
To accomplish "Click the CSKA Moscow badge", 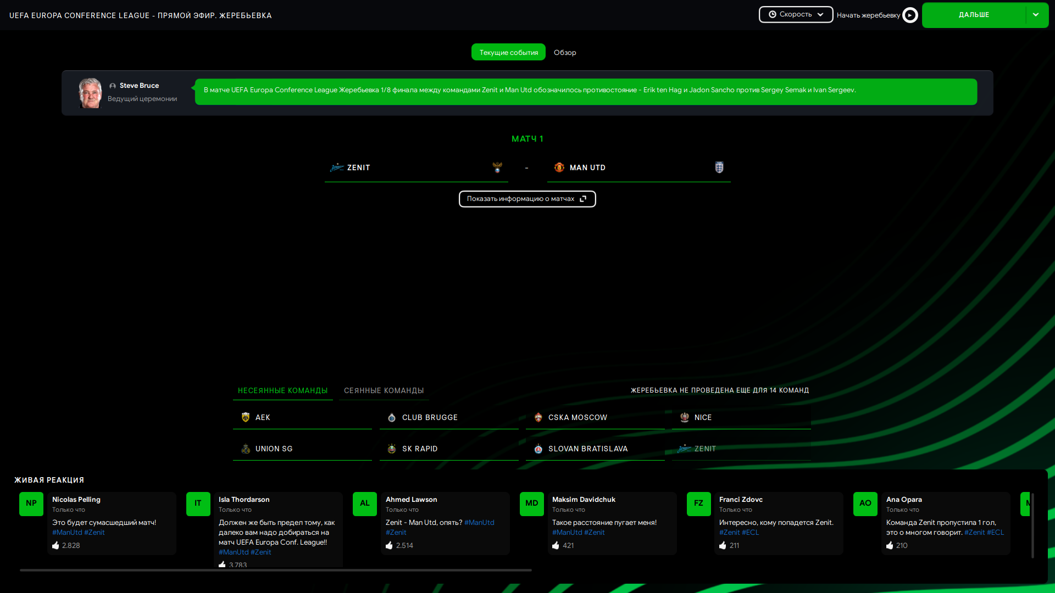I will 538,417.
